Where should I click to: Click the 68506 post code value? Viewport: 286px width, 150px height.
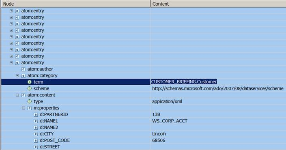[x=159, y=140]
